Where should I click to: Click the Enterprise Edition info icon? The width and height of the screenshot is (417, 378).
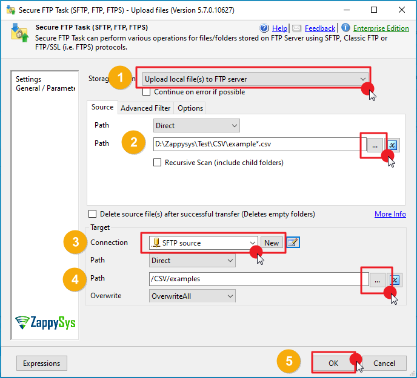(x=345, y=28)
